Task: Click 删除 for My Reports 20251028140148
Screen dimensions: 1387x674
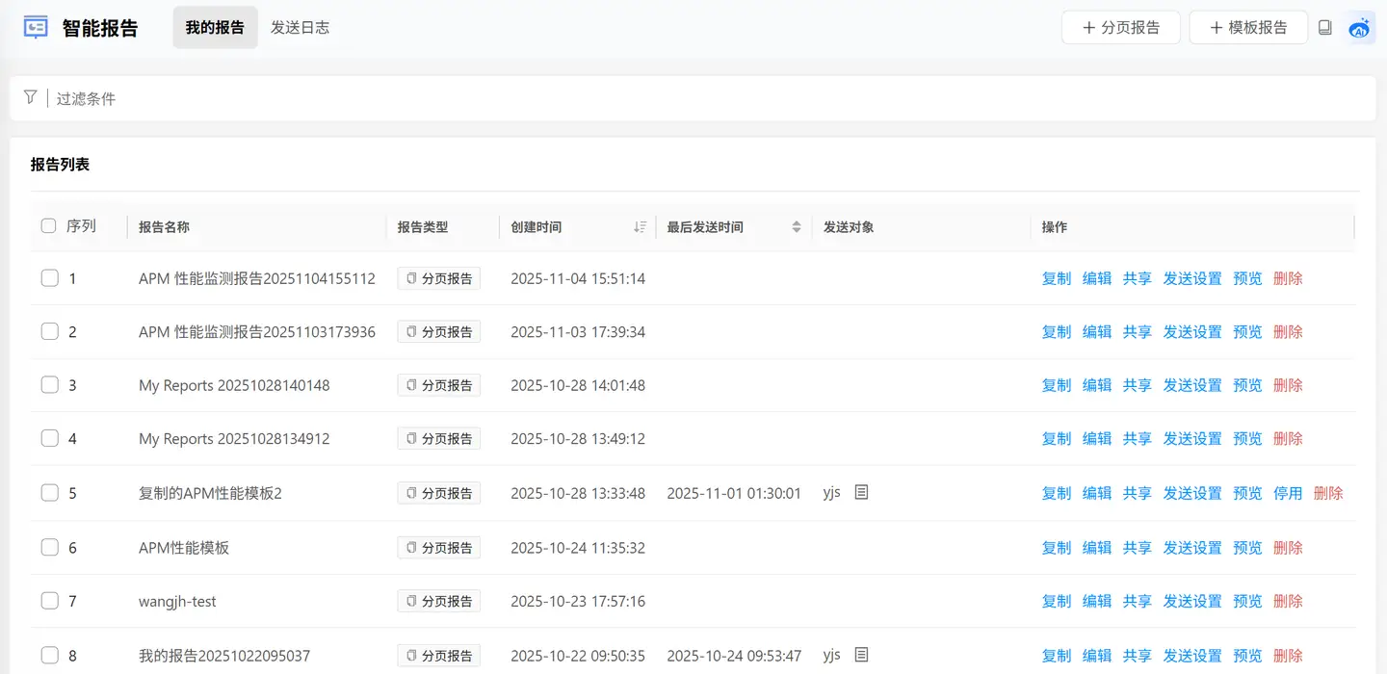Action: 1288,385
